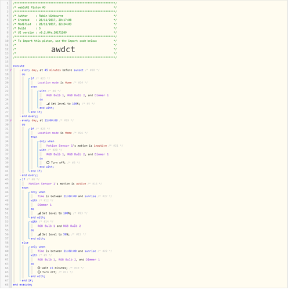
Task: Click the Wait 15 minutes clock icon
Action: pos(39,268)
